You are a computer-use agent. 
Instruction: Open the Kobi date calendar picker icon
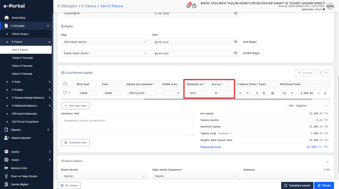[236, 42]
